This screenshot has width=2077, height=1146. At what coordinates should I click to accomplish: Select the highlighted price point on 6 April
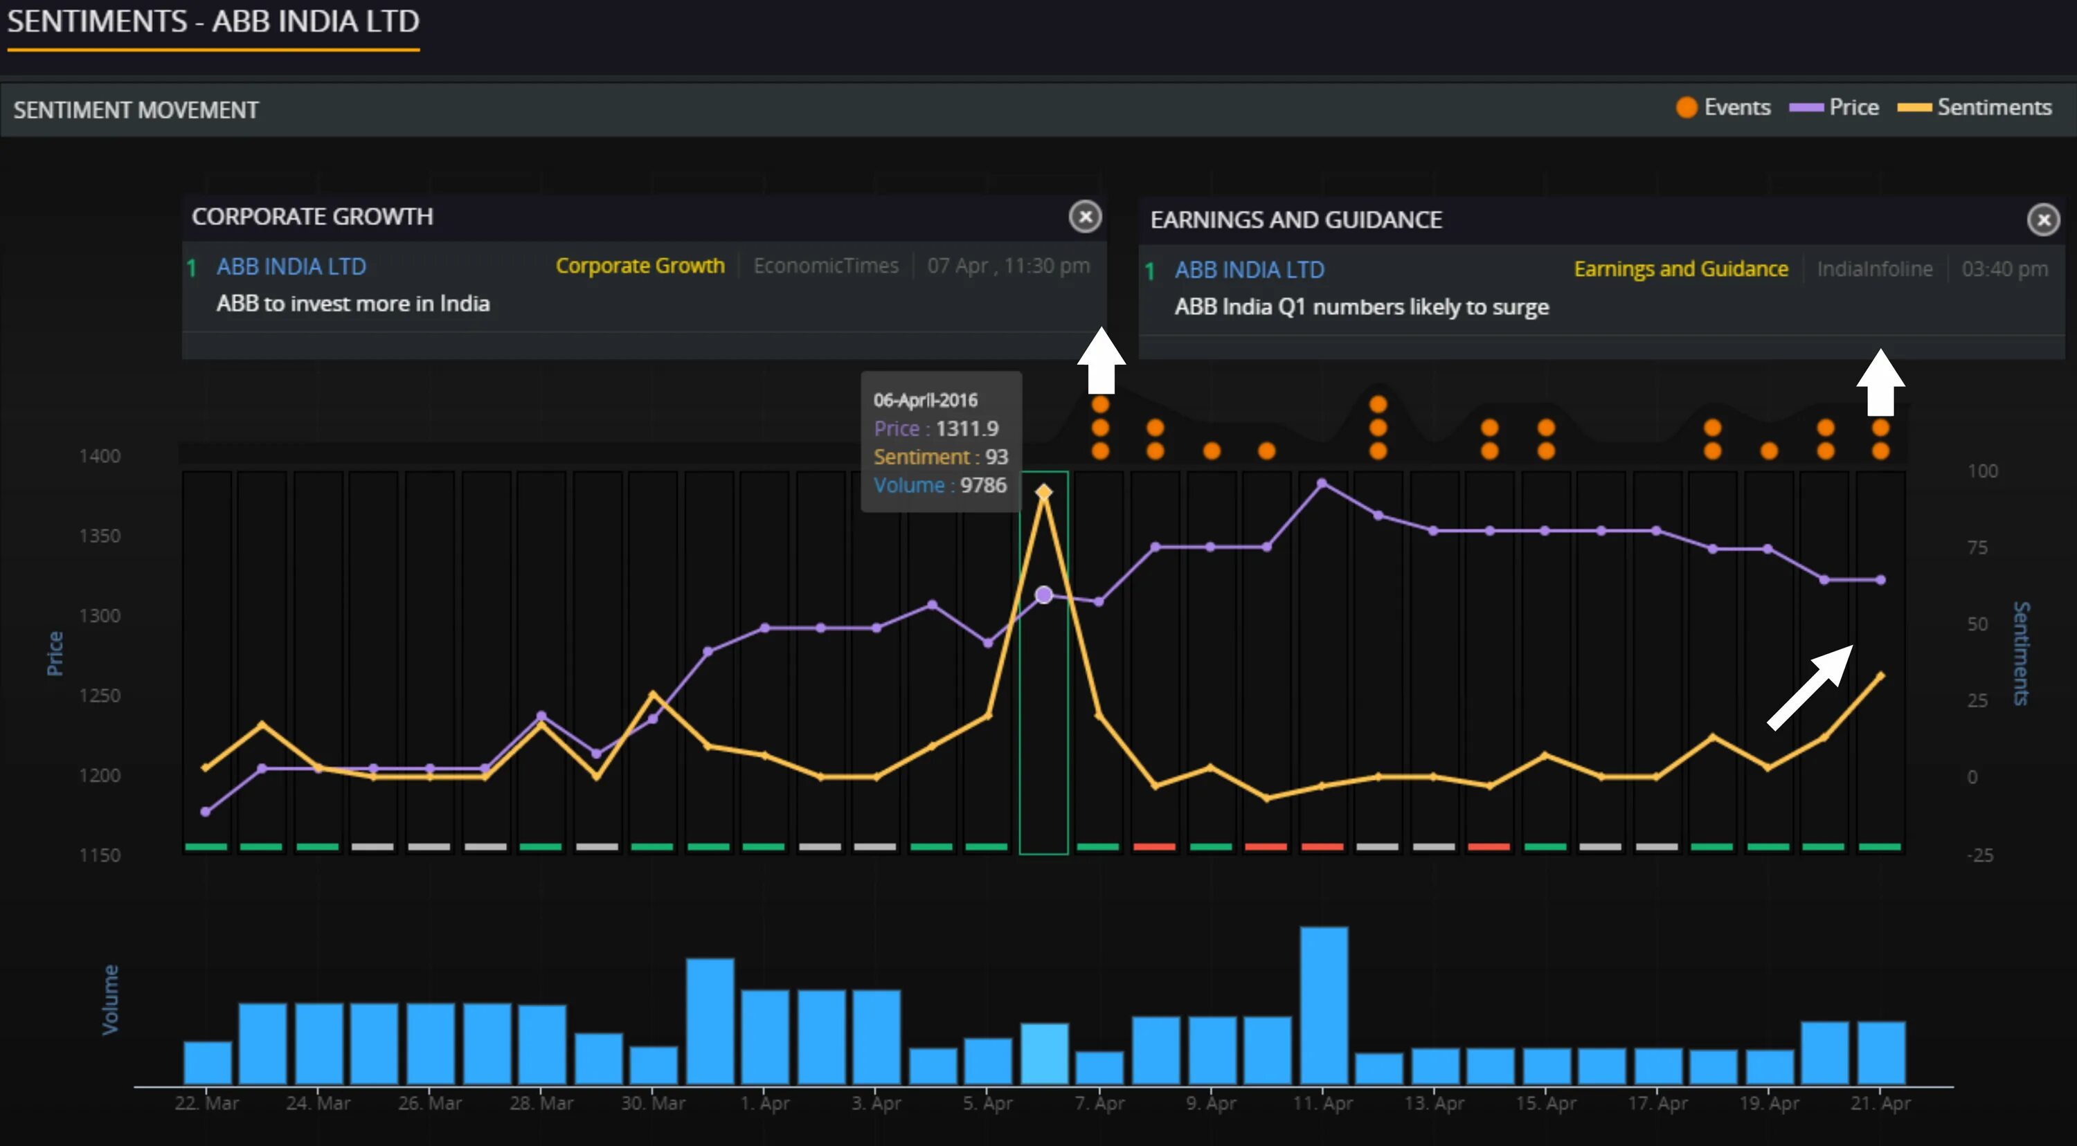point(1044,596)
